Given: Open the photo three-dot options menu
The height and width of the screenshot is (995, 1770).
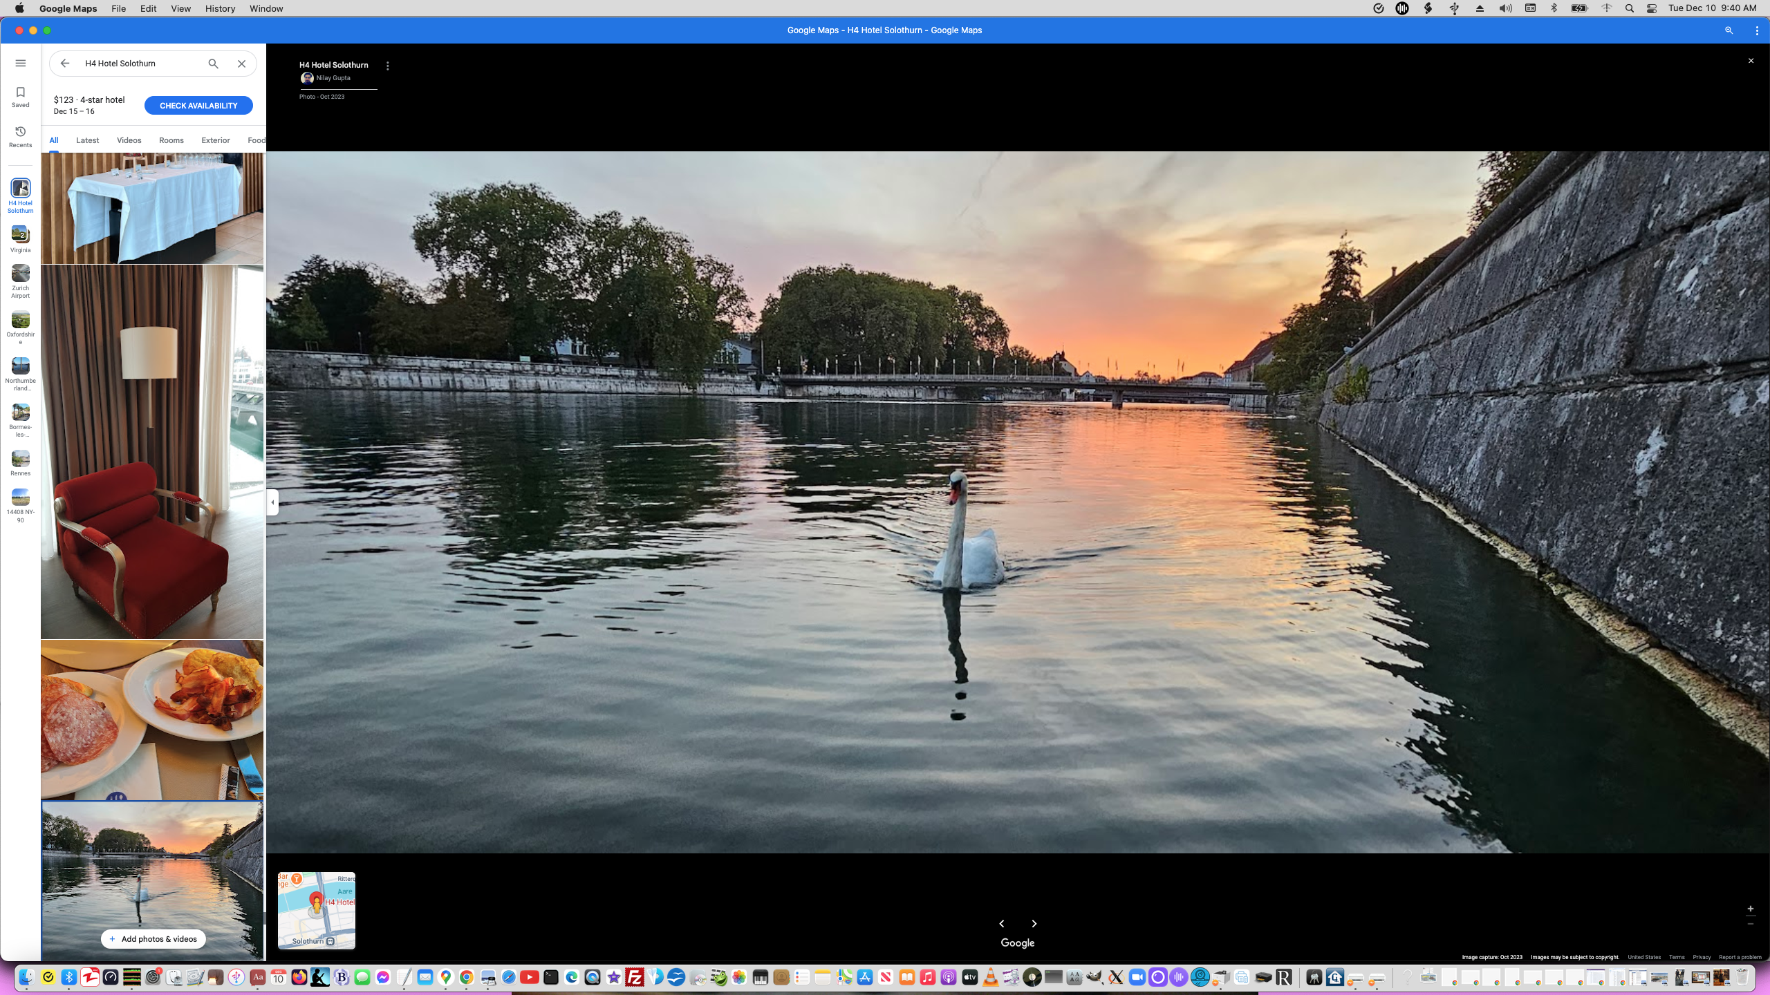Looking at the screenshot, I should [x=387, y=66].
